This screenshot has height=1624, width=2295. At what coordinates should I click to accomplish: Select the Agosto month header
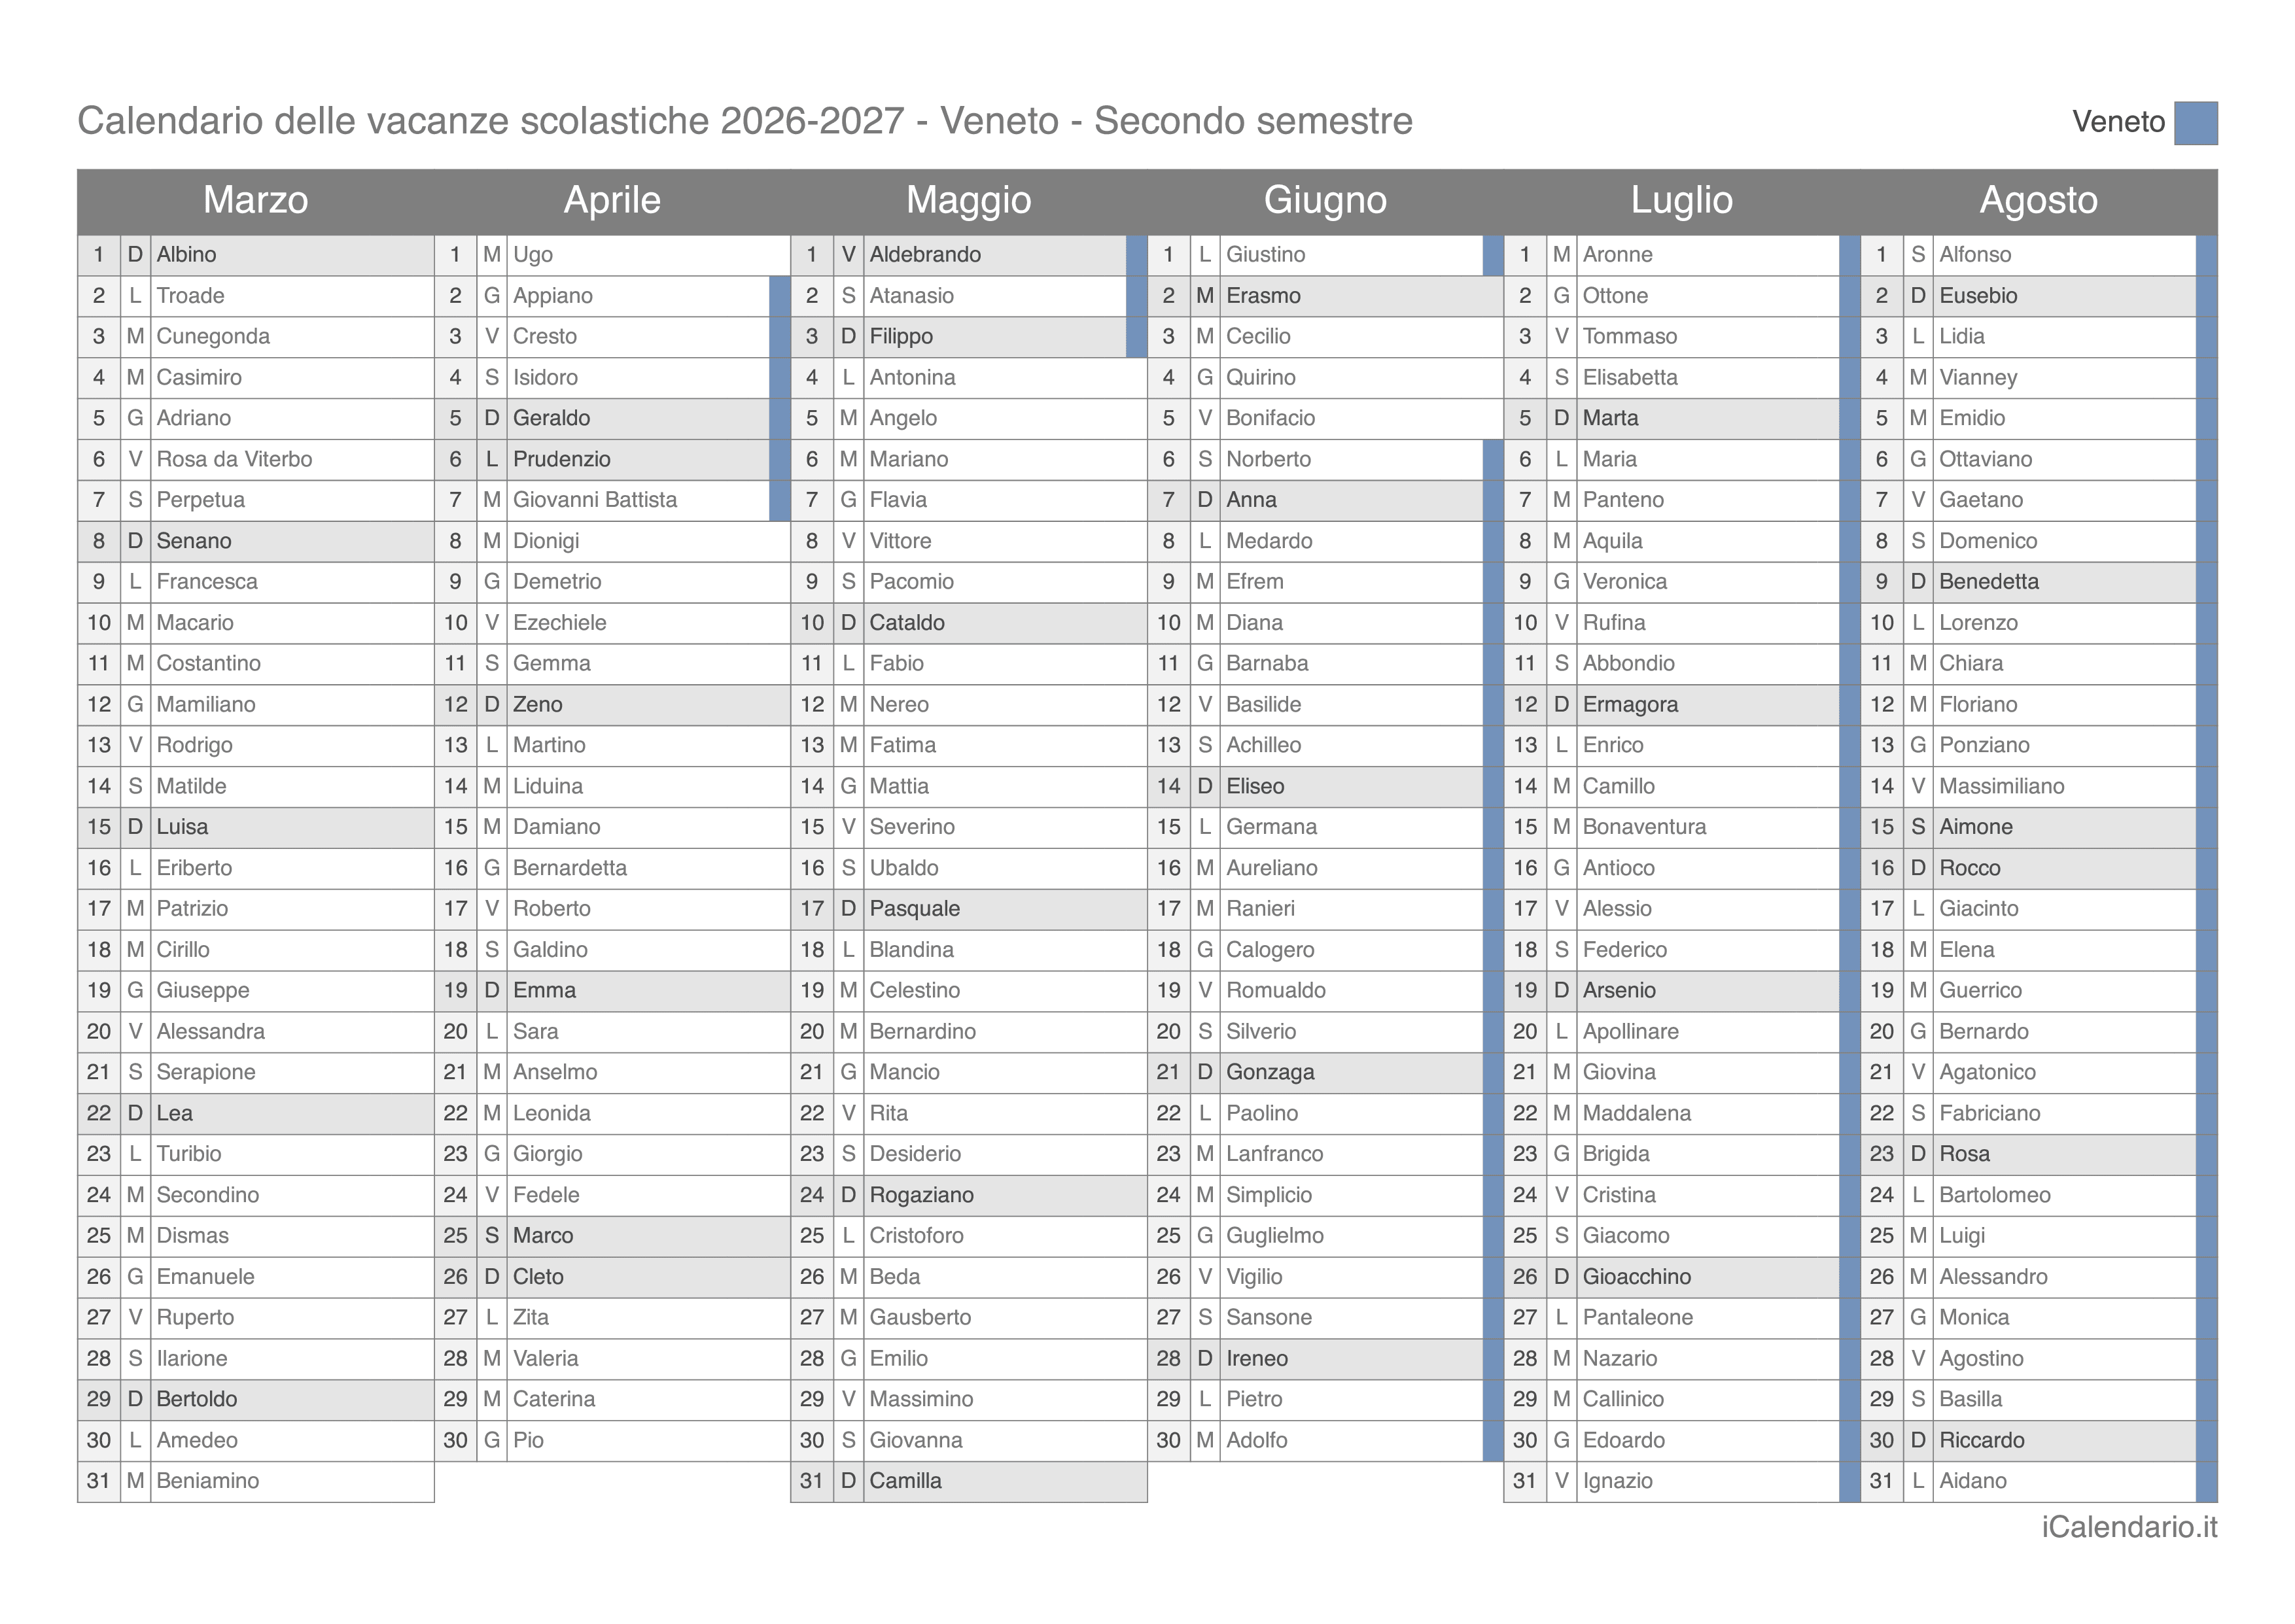2038,200
